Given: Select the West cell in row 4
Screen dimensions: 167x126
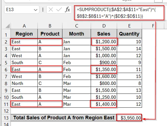Looking at the screenshot, I should point(24,56).
